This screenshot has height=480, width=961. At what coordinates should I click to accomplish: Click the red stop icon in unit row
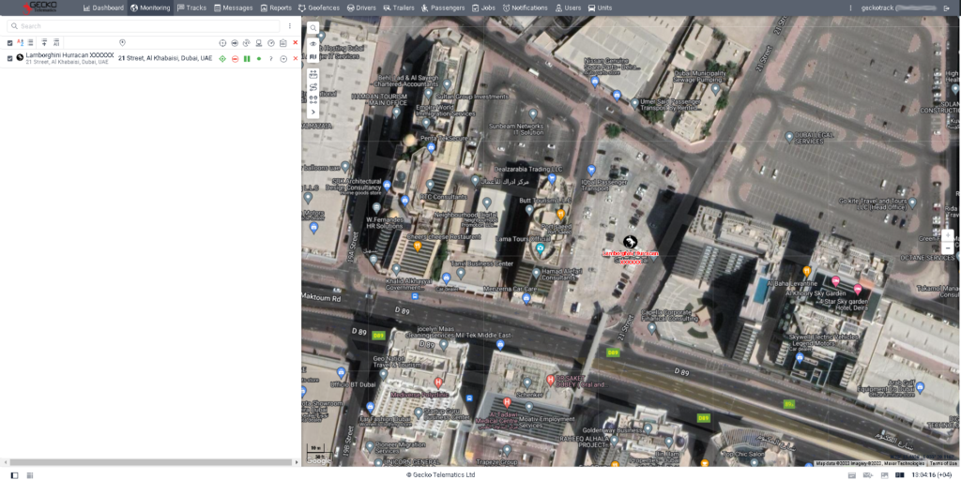[235, 58]
